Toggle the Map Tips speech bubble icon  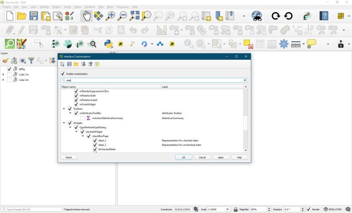pos(312,43)
